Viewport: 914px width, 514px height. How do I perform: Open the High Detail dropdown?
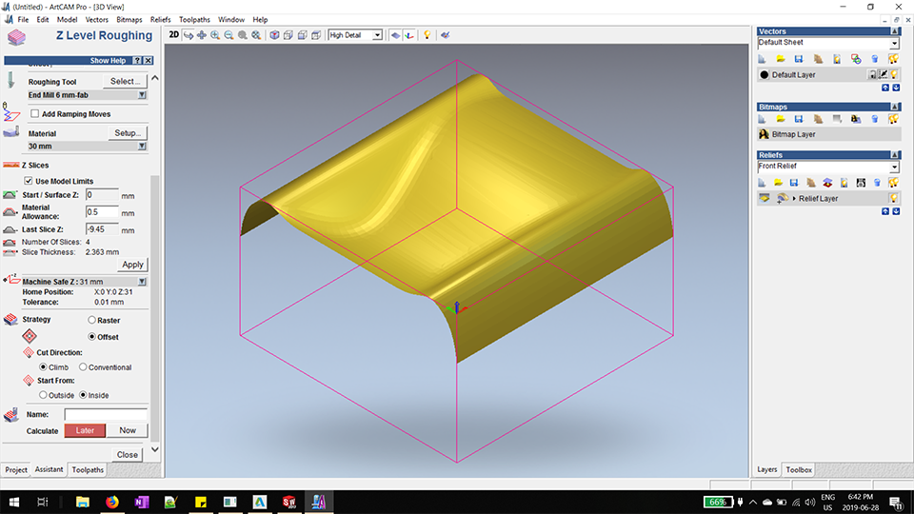[377, 35]
